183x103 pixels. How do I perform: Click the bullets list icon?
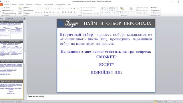click(x=63, y=9)
